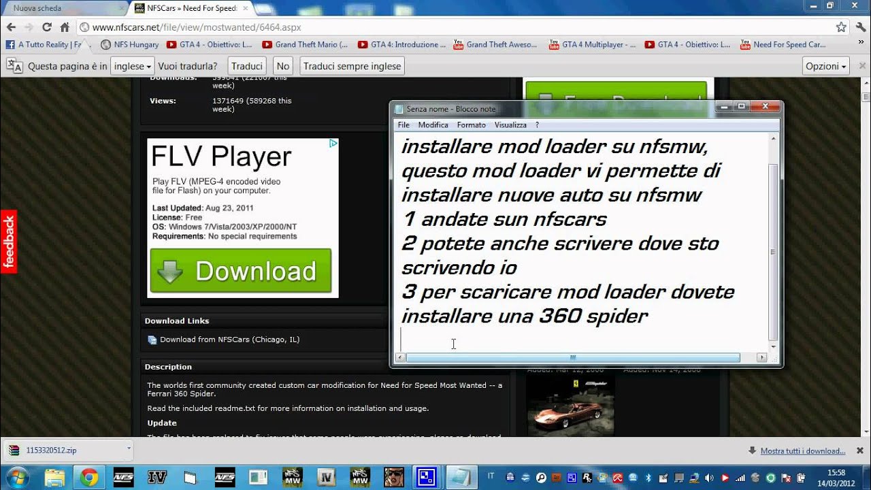The height and width of the screenshot is (490, 871).
Task: Click the Chrome icon on the taskbar
Action: pyautogui.click(x=89, y=476)
